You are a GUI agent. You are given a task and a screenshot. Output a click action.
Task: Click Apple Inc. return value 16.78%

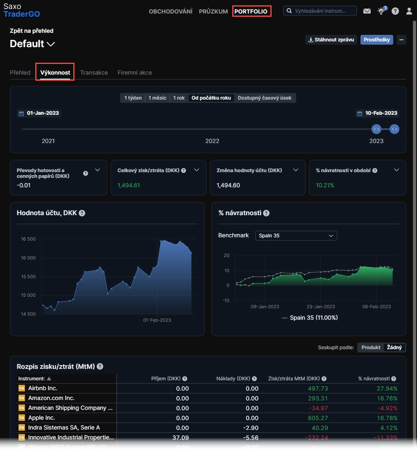(387, 418)
